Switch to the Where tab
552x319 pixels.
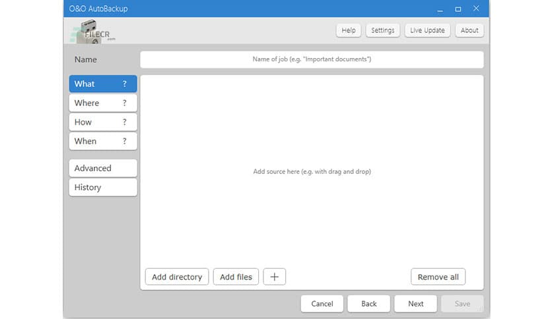click(x=103, y=103)
